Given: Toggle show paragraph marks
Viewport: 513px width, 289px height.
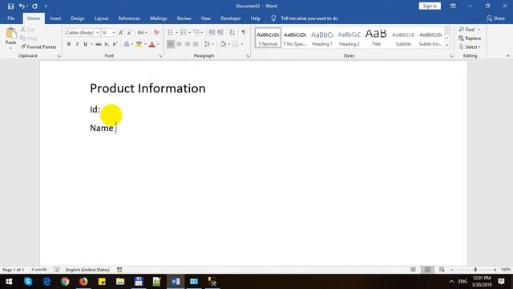Looking at the screenshot, I should click(x=244, y=32).
